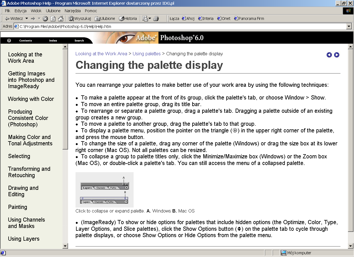Click inside the address bar field

point(180,27)
